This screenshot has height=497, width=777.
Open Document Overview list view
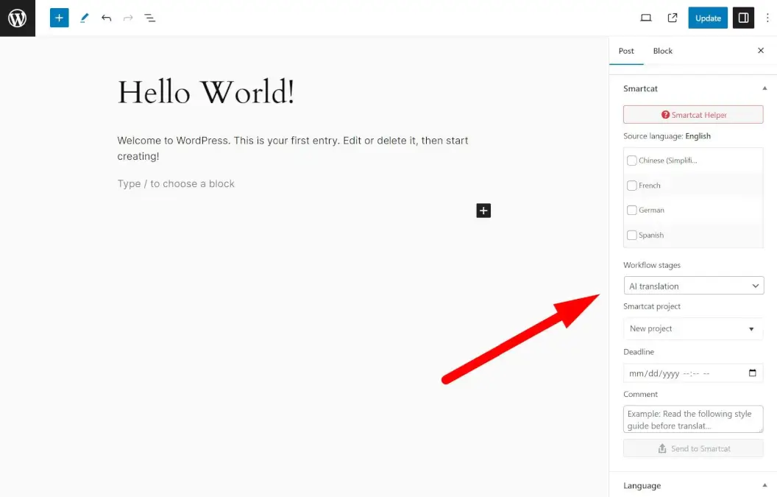[x=149, y=18]
